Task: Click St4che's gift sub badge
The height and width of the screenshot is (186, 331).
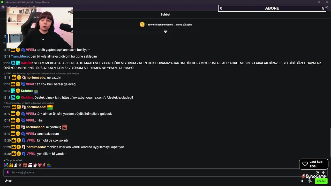Action: (x=18, y=91)
